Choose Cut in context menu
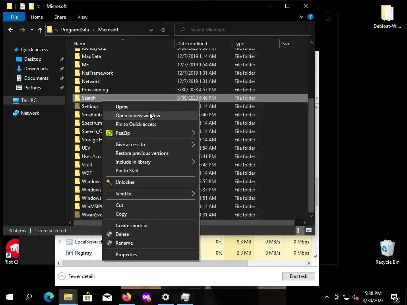This screenshot has height=305, width=407. [x=151, y=205]
